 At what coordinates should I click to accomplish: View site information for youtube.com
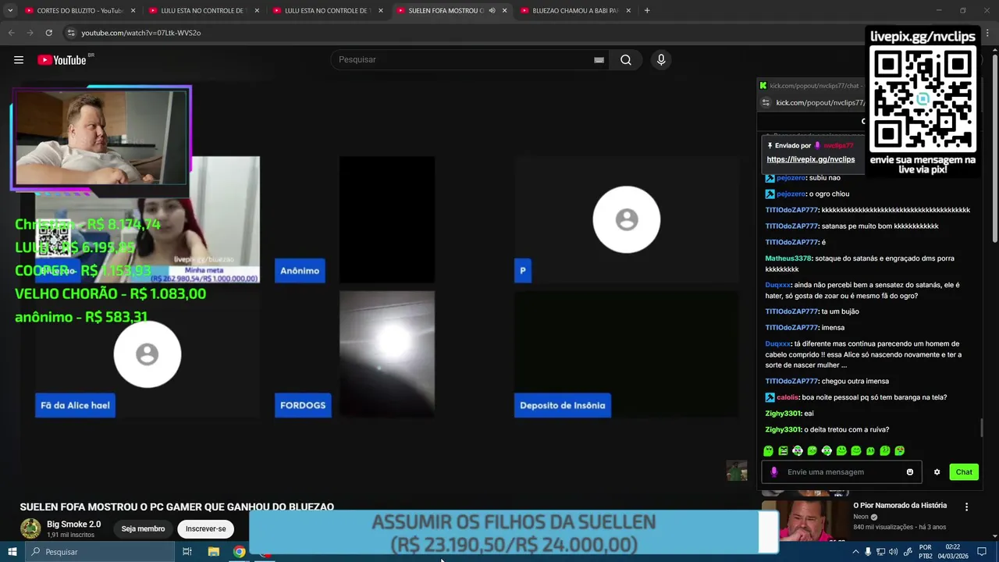click(71, 33)
